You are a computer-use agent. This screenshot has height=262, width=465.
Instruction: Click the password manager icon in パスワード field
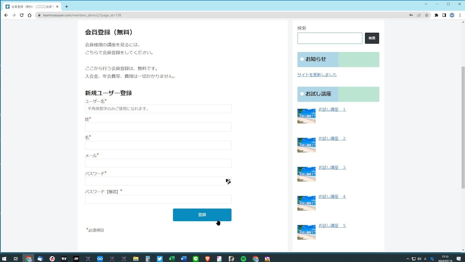click(x=228, y=182)
